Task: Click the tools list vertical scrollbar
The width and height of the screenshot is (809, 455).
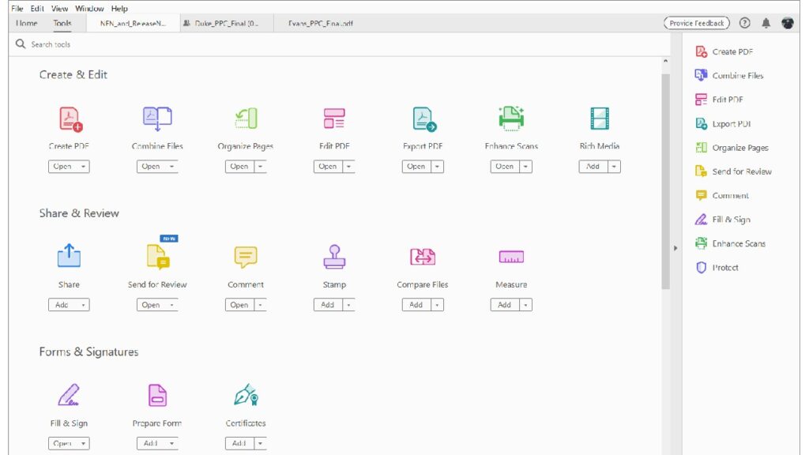Action: point(665,181)
